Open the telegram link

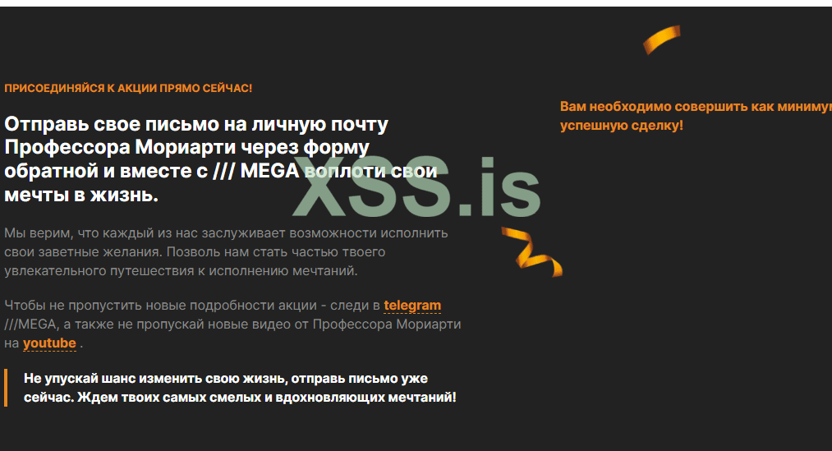(x=412, y=306)
